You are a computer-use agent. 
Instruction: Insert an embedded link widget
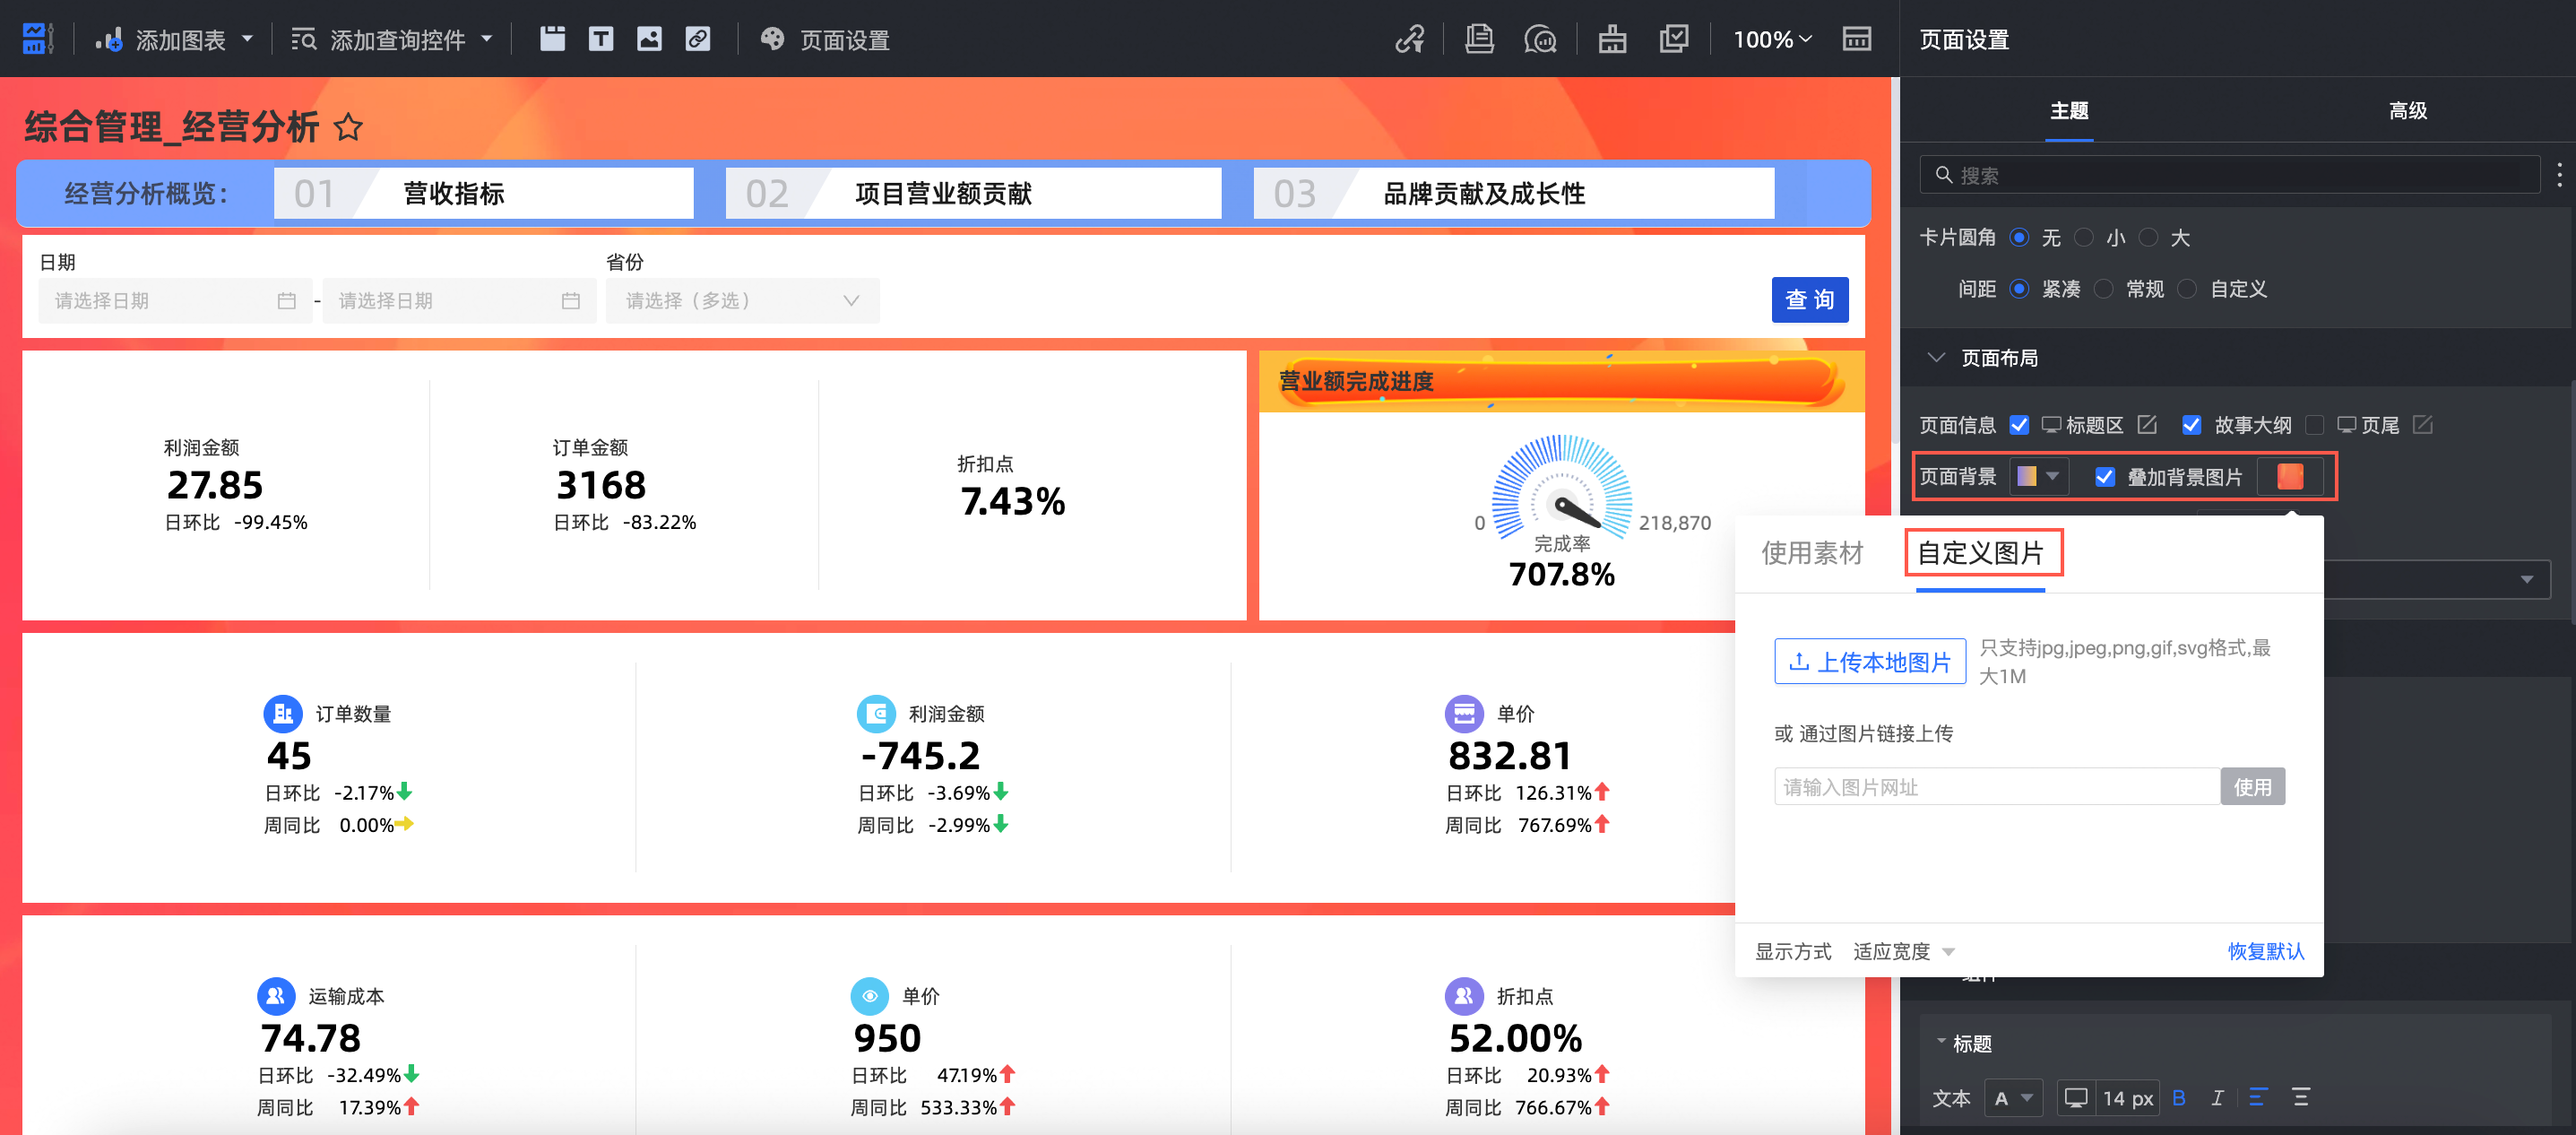point(698,39)
